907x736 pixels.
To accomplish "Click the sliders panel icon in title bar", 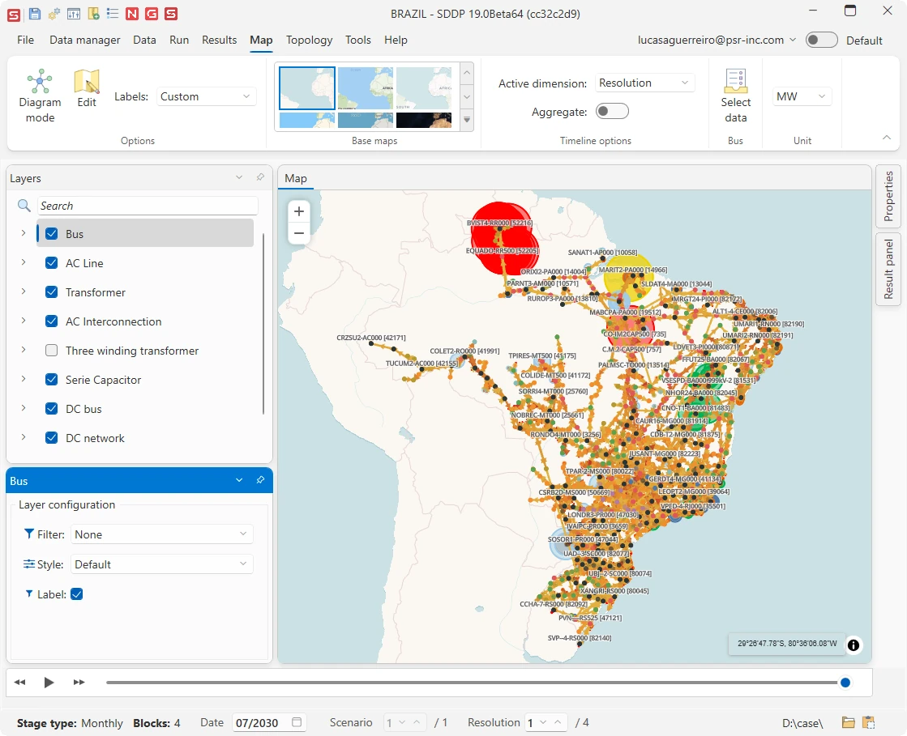I will coord(74,14).
